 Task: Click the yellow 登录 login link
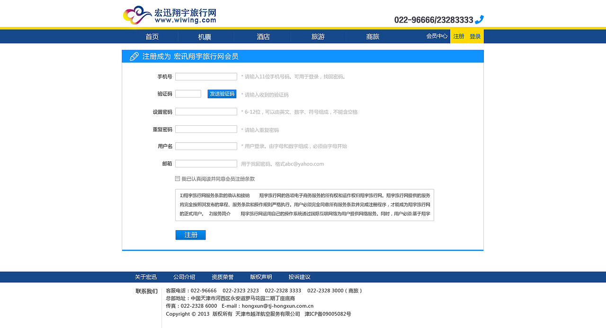(475, 36)
